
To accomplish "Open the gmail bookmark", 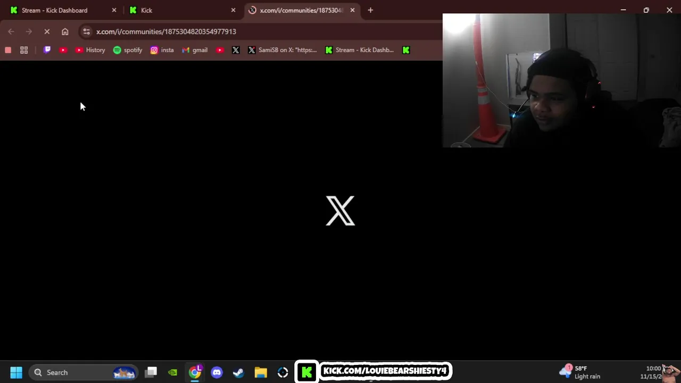I will pos(195,50).
